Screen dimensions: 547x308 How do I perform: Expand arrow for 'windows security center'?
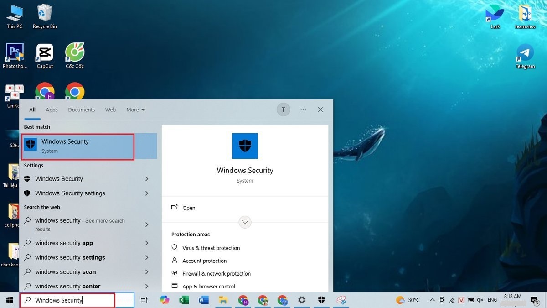click(x=147, y=286)
